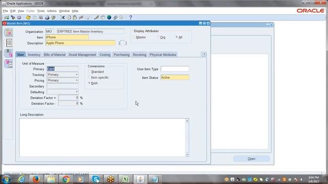Open the Window menu
The width and height of the screenshot is (328, 184).
(64, 11)
